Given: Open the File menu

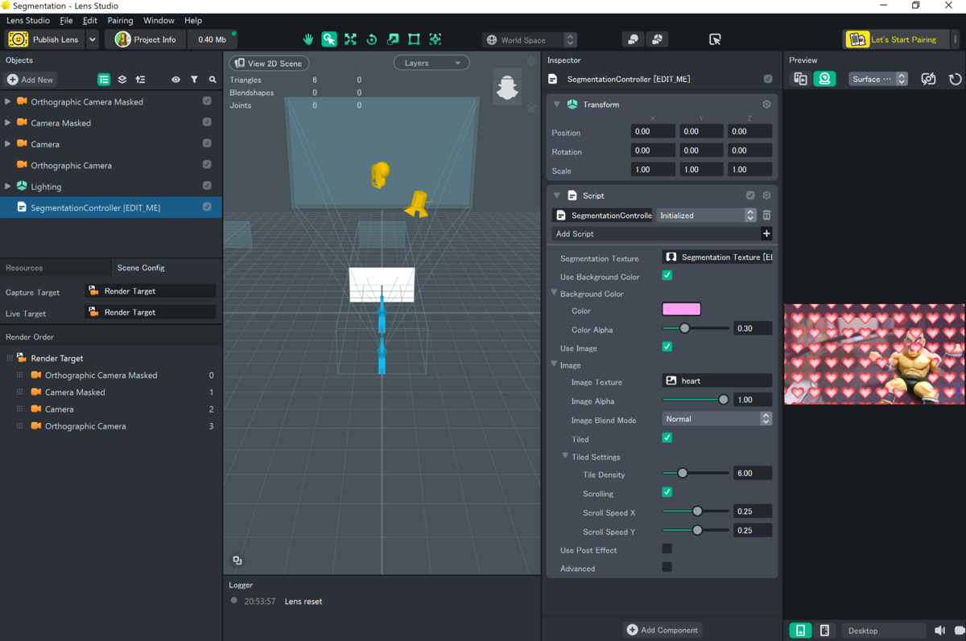Looking at the screenshot, I should pos(66,20).
